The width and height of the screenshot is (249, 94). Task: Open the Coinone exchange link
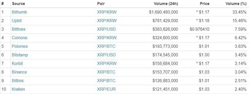(19, 38)
